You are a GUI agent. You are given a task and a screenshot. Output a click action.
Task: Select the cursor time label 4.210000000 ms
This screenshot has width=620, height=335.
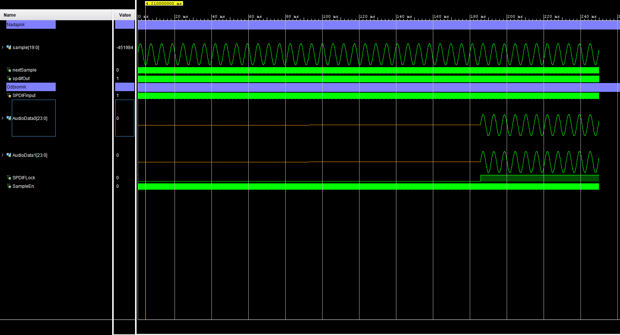[163, 3]
